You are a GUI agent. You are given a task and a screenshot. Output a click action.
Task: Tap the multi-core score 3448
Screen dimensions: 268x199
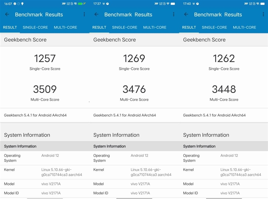tap(224, 89)
